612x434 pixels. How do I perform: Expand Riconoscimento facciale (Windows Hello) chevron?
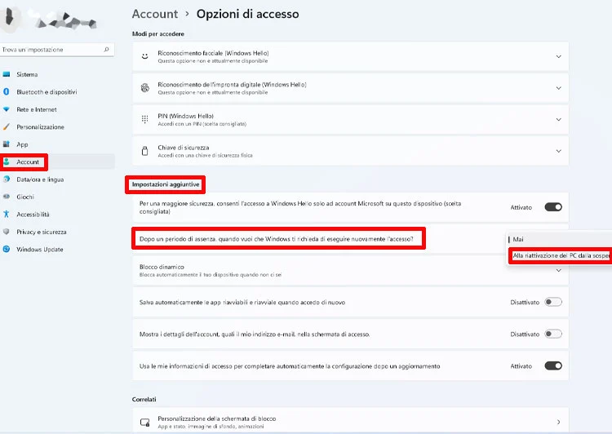coord(558,56)
